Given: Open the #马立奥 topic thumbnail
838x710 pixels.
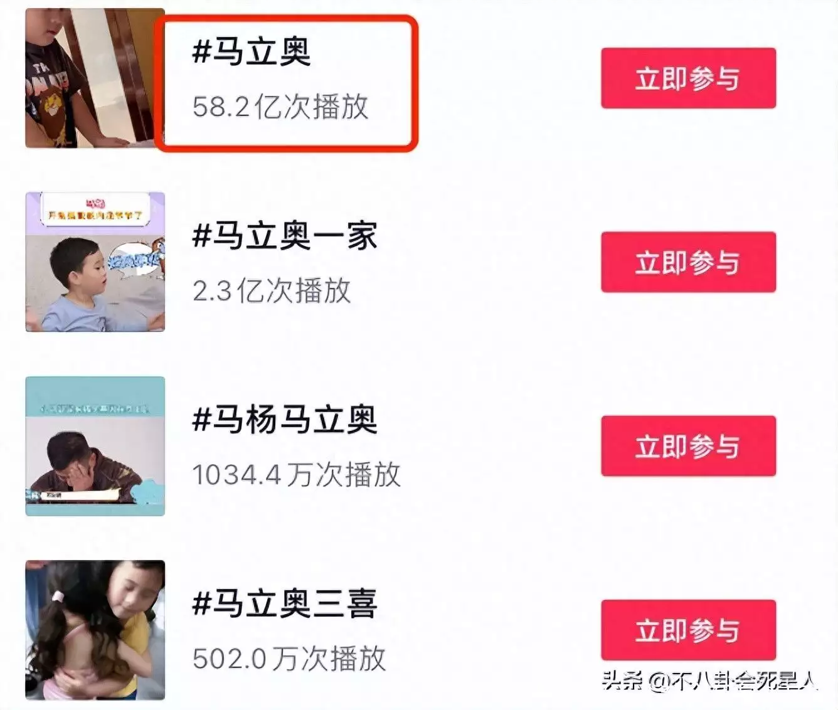Looking at the screenshot, I should pos(95,78).
